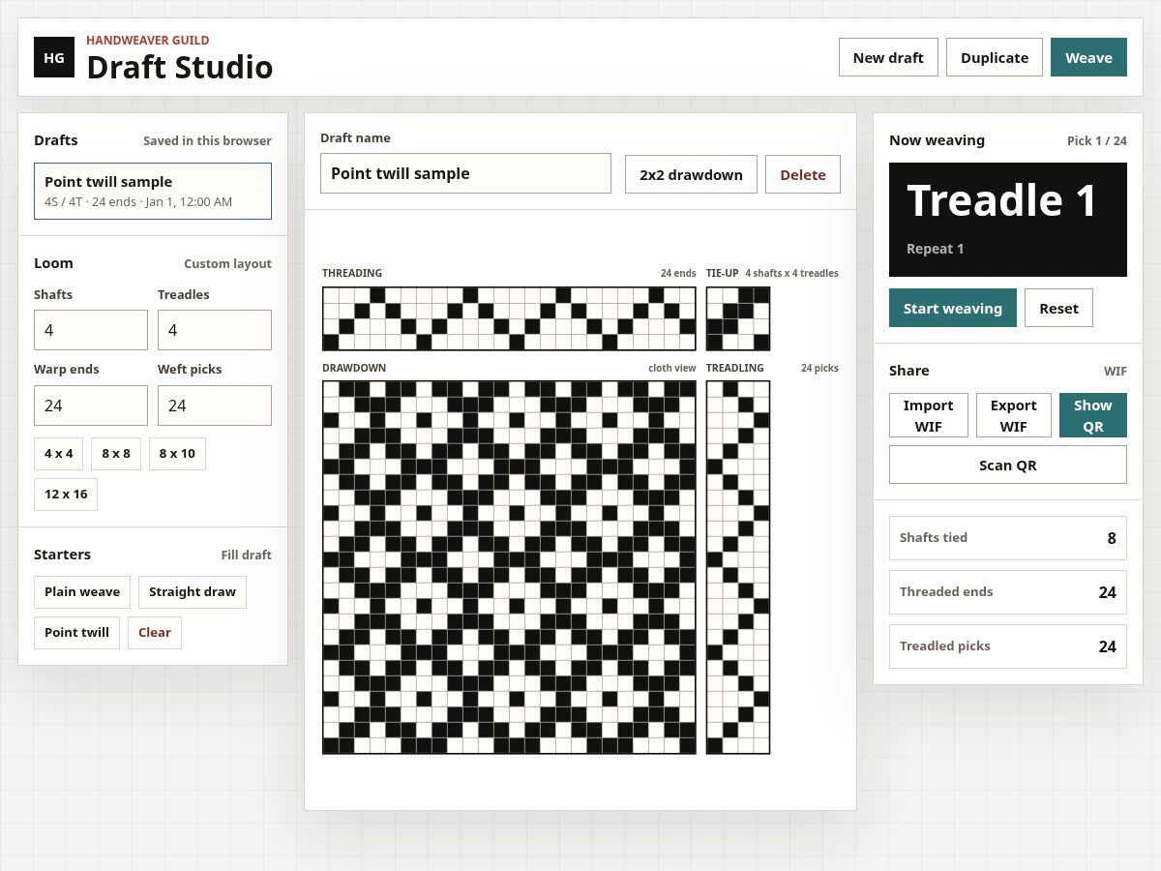Focus the Shafts number field
Viewport: 1161px width, 871px height.
[x=91, y=330]
